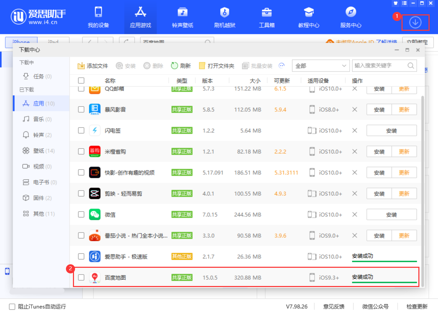Open the 教程中心 tutorial section
The width and height of the screenshot is (438, 314).
tap(309, 18)
